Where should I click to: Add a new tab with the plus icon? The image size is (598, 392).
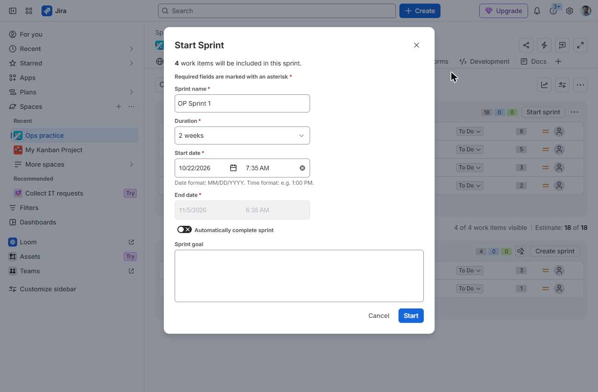point(558,61)
